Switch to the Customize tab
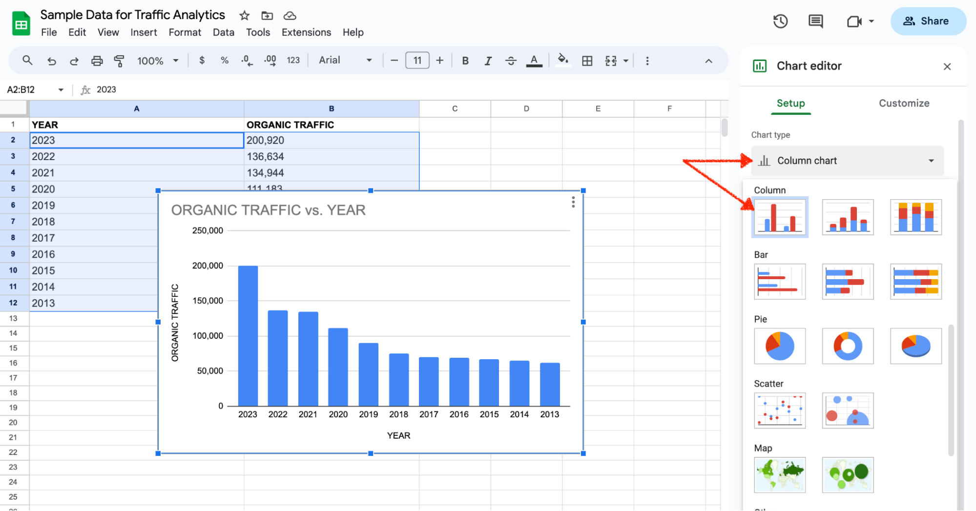976x511 pixels. 904,103
